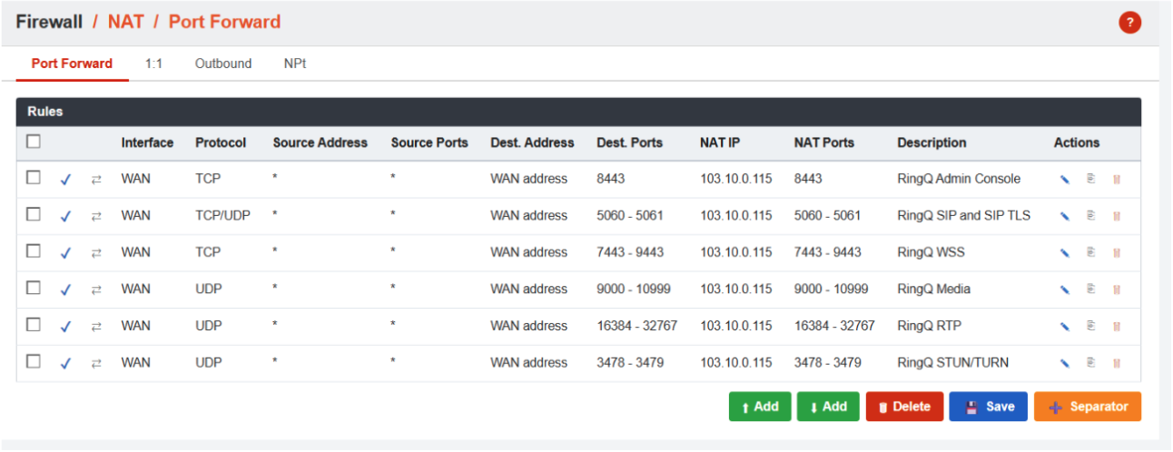
Task: Check the RingQ STUN/TURN rule checkbox
Action: [x=34, y=361]
